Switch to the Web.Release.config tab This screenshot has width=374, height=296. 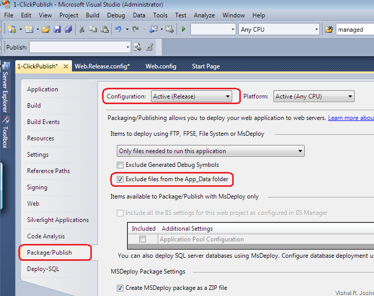pyautogui.click(x=102, y=66)
